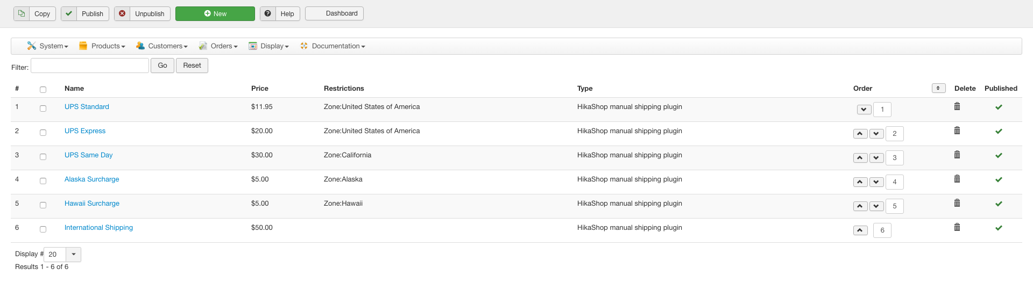Click the green New button
The width and height of the screenshot is (1033, 290).
[215, 14]
